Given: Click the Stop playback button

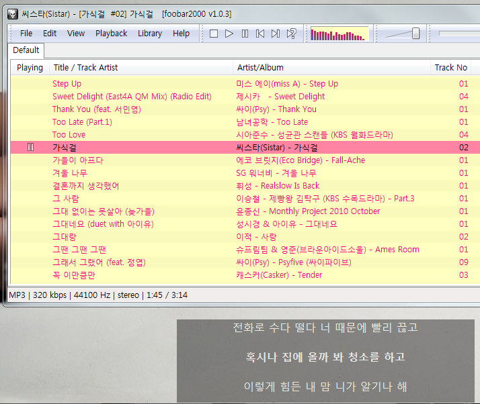Looking at the screenshot, I should (x=214, y=34).
